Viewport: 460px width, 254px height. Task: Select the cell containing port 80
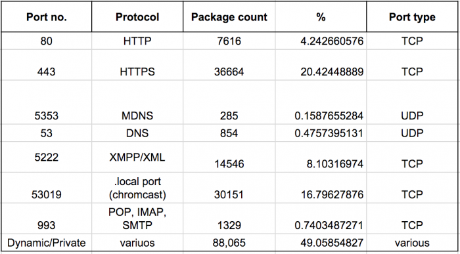click(47, 41)
